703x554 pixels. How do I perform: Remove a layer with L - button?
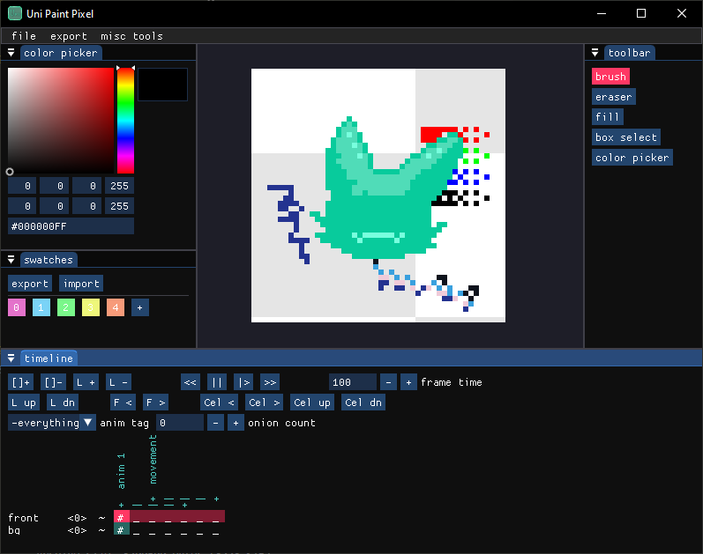(x=119, y=382)
